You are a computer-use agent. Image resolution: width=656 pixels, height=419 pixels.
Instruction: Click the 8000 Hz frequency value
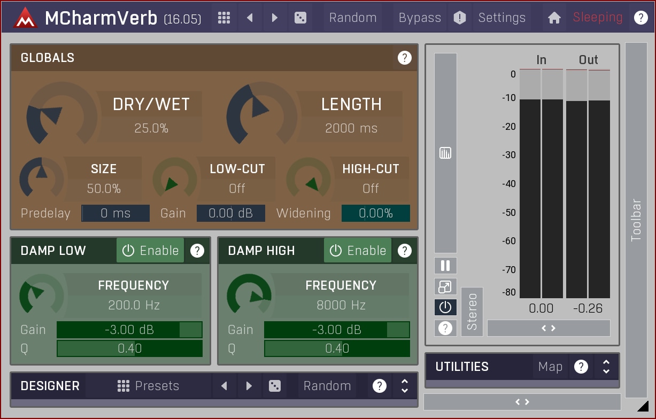coord(341,305)
